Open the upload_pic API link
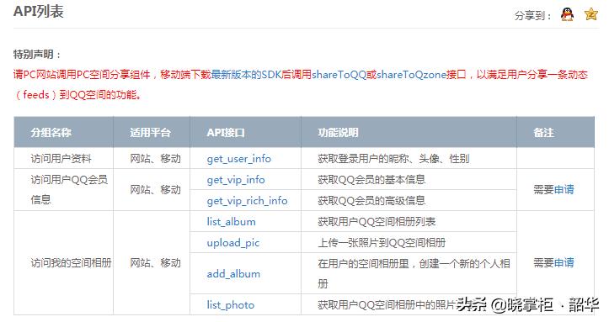This screenshot has height=322, width=609. [233, 243]
